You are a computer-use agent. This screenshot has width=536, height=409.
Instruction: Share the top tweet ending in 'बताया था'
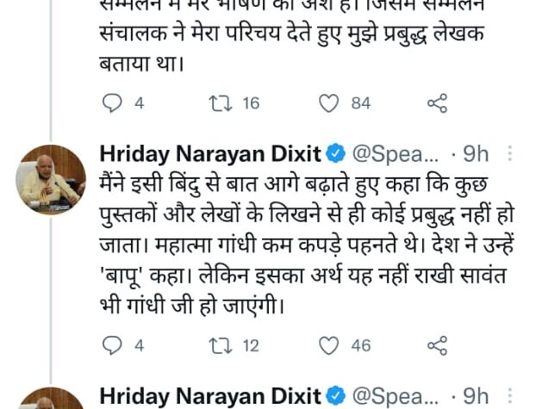point(437,103)
